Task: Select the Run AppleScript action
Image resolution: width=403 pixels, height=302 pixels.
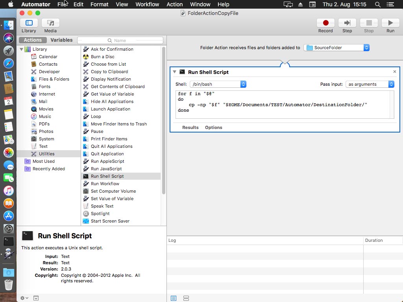Action: [107, 161]
